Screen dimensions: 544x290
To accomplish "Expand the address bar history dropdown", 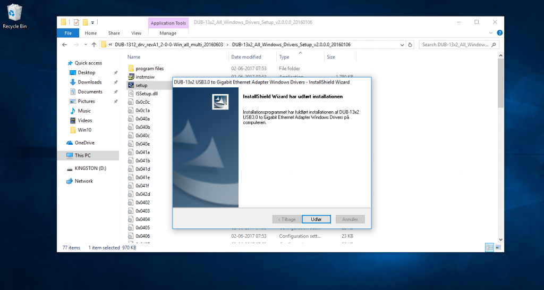I will (x=402, y=45).
